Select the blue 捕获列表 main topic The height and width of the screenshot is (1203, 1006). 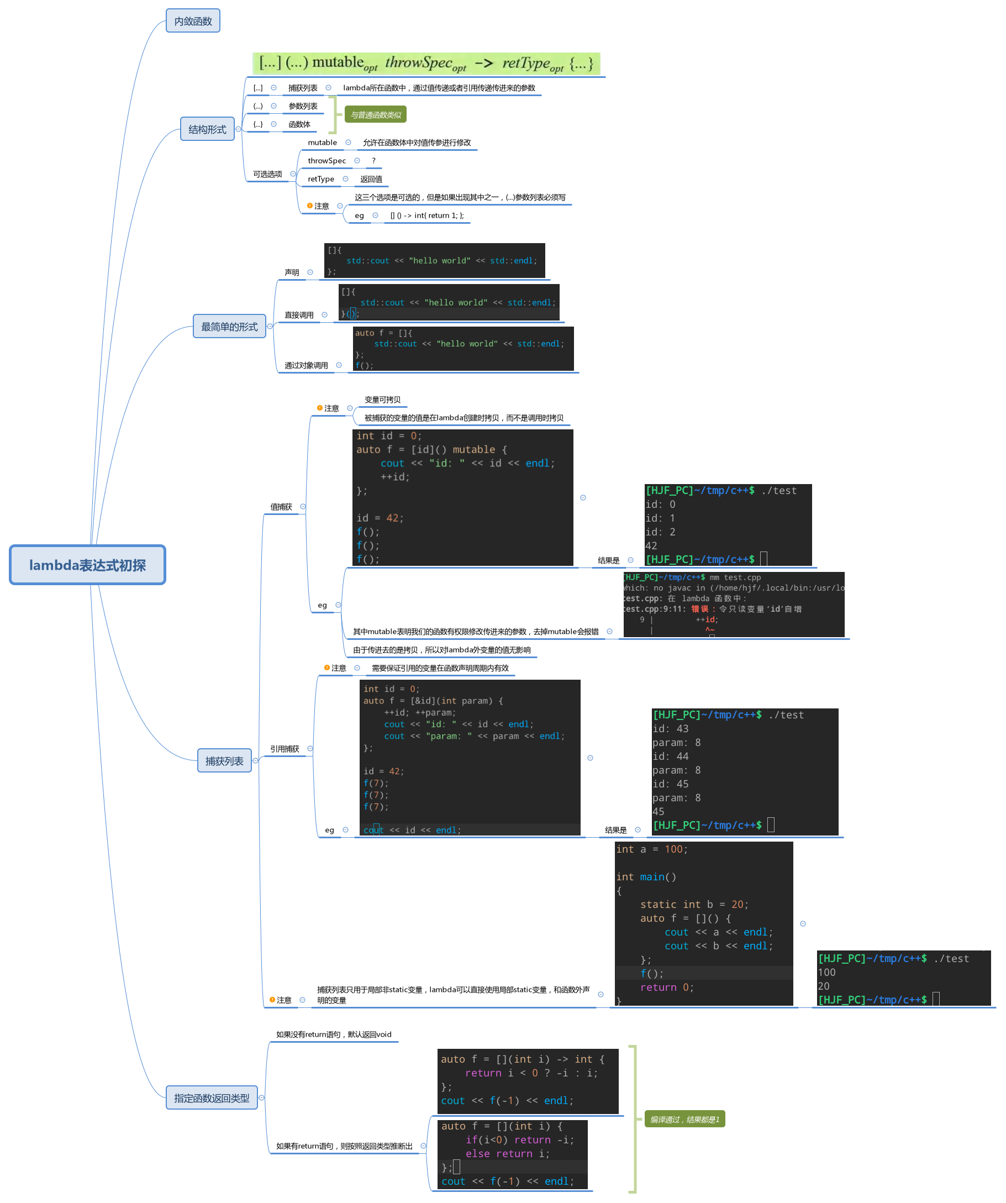click(x=224, y=761)
